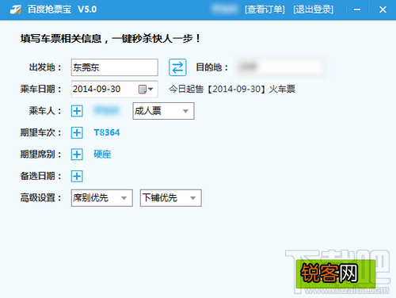Click the Baidu ticket app logo
The height and width of the screenshot is (298, 396).
tap(16, 10)
